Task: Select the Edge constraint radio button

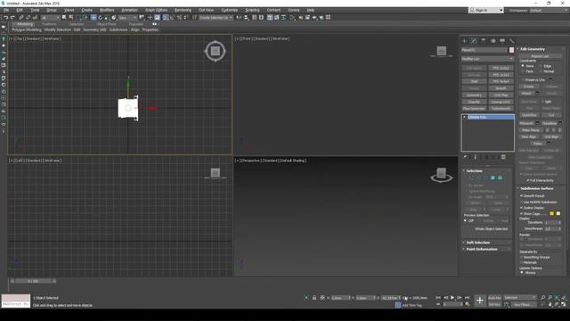Action: click(x=541, y=66)
